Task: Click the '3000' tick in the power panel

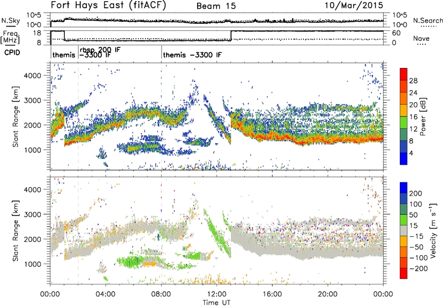Action: (32, 101)
